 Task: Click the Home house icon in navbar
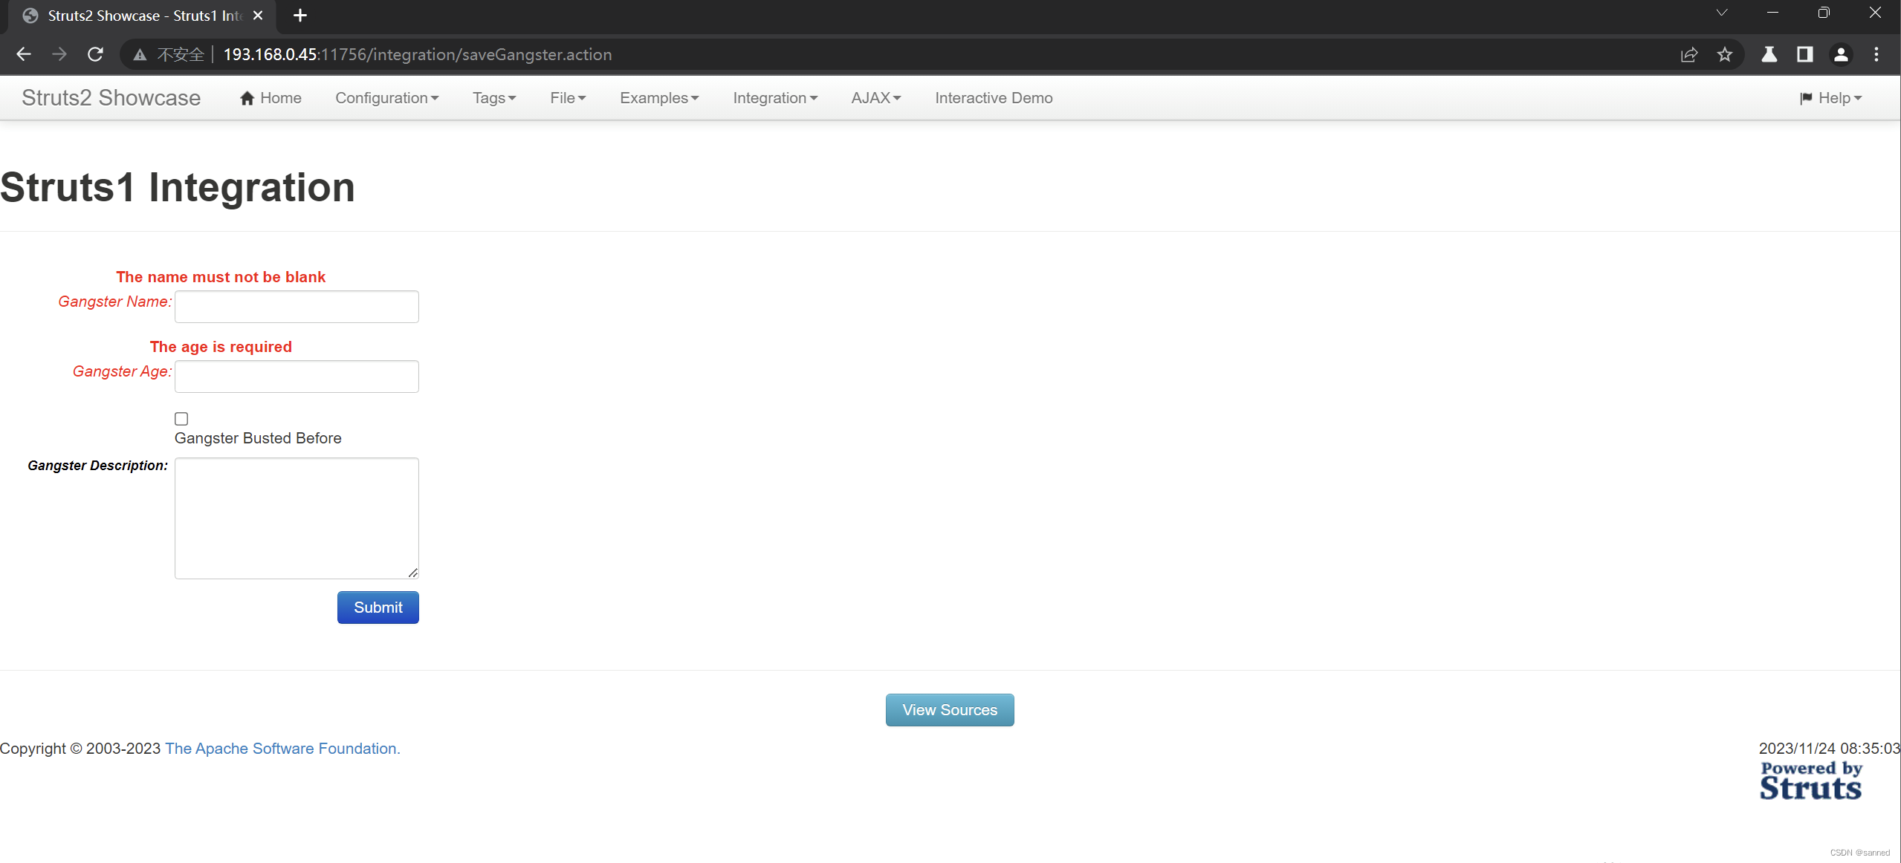point(247,98)
